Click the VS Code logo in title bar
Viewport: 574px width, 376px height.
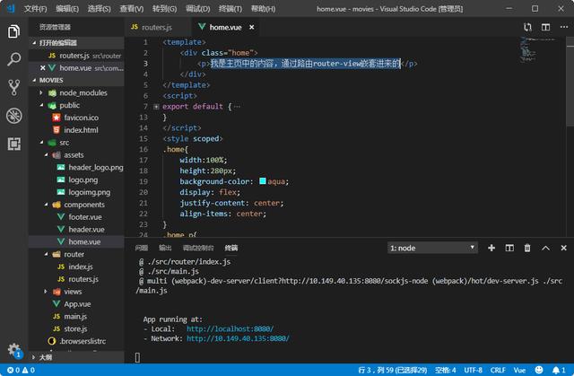pos(11,8)
